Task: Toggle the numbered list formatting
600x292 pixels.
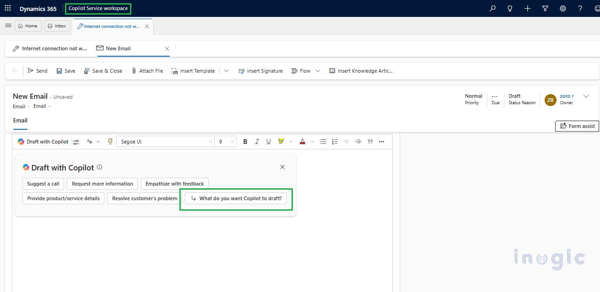Action: (x=335, y=142)
